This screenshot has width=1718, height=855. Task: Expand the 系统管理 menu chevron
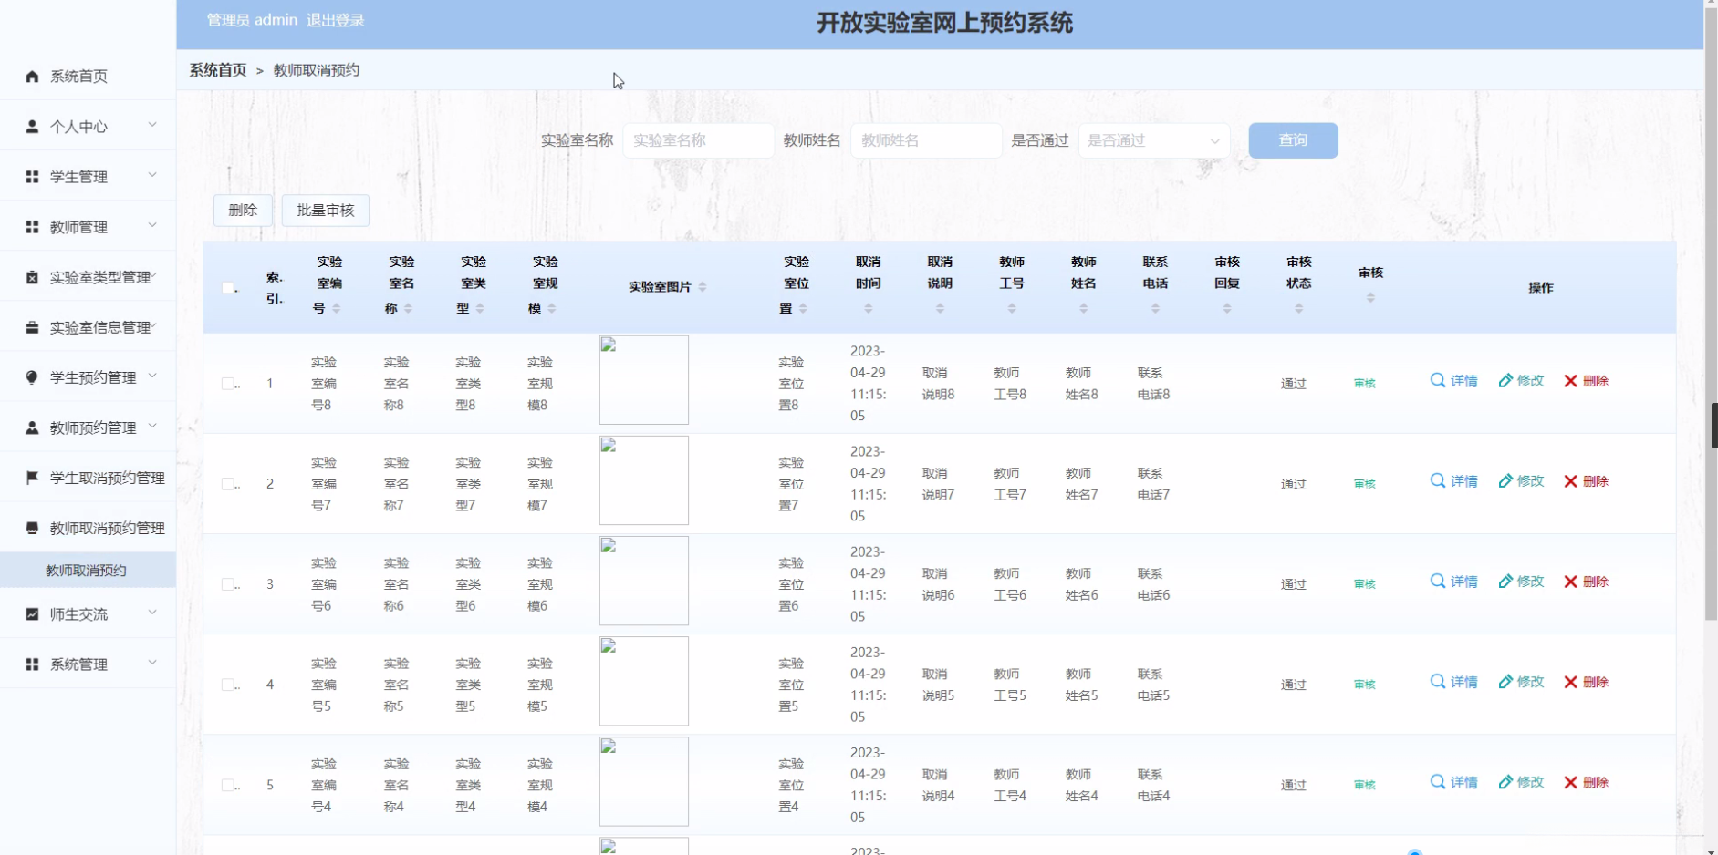click(x=152, y=663)
